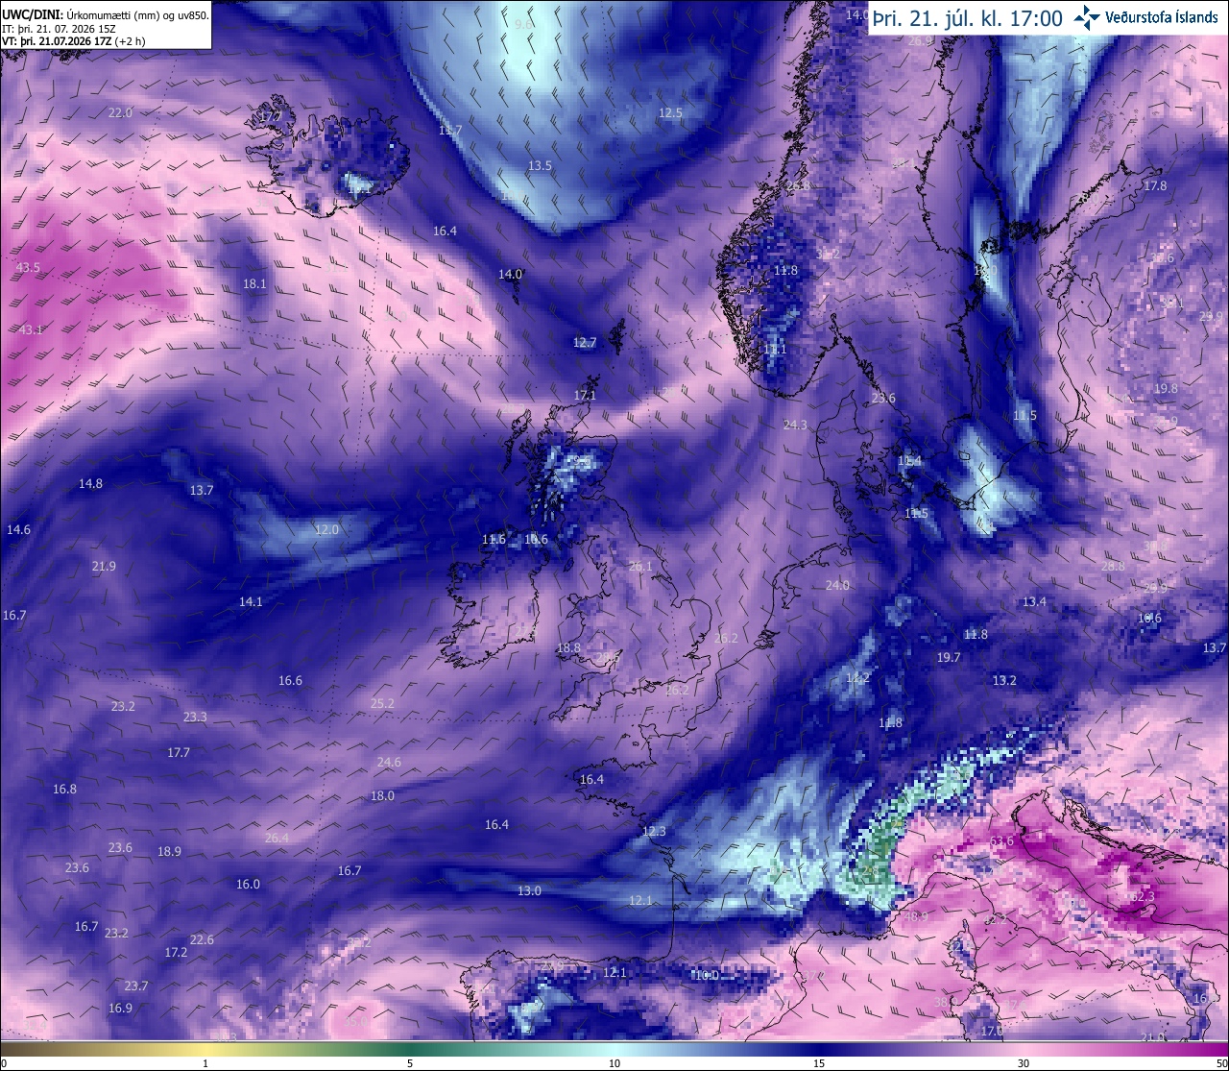1229x1071 pixels.
Task: Click the Veðurstofa Íslands logo icon
Action: click(1086, 17)
